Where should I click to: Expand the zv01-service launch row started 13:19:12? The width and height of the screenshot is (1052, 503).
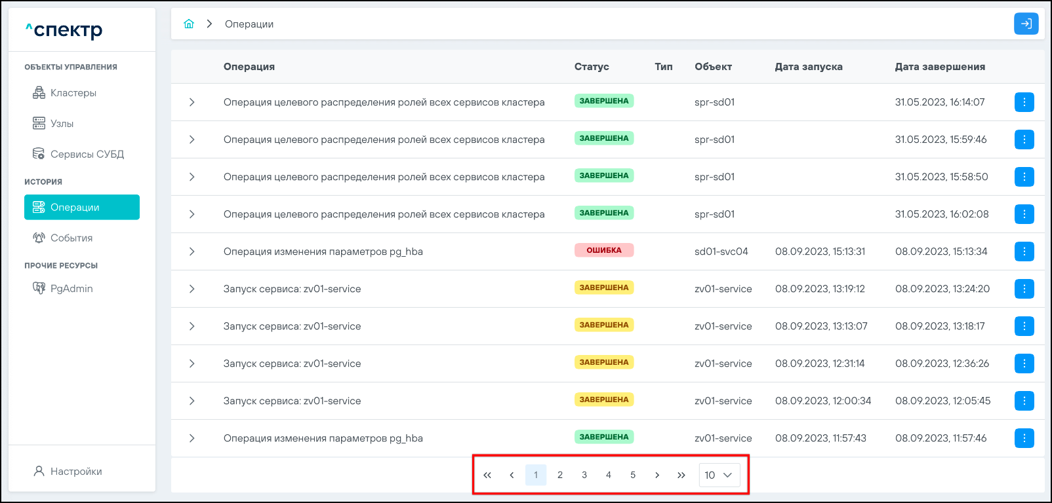(x=192, y=289)
